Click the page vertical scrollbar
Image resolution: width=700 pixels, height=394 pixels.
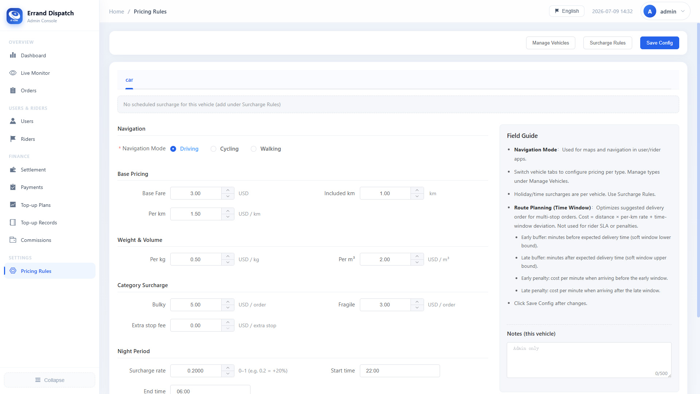coord(698,170)
